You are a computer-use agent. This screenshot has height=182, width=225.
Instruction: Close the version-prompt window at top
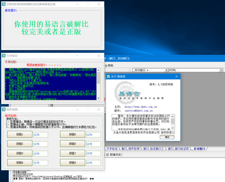pos(99,4)
